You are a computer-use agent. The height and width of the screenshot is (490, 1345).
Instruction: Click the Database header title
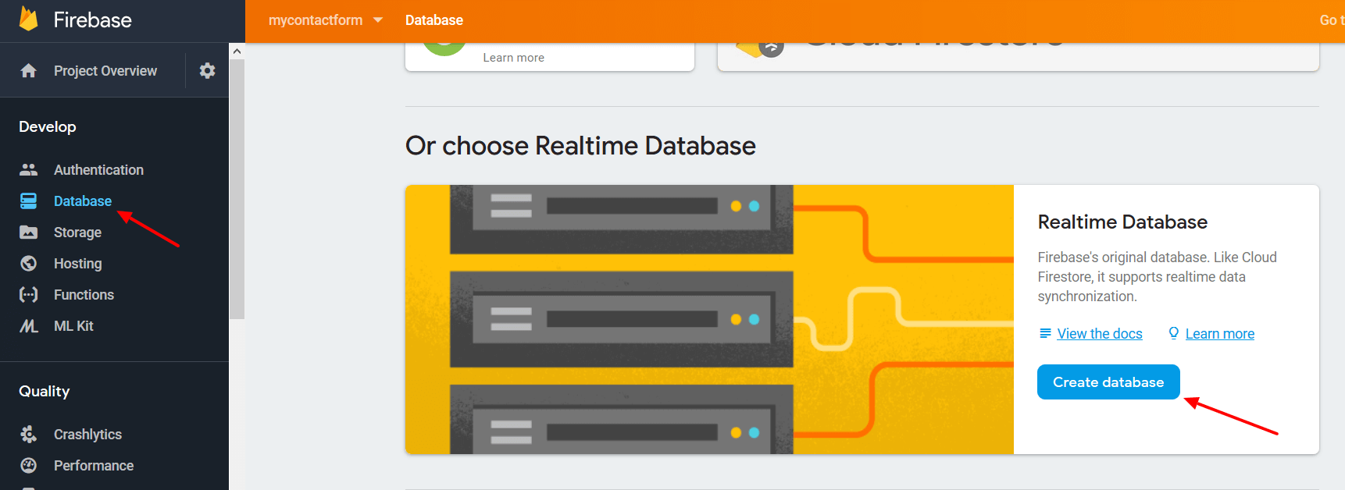pos(433,20)
